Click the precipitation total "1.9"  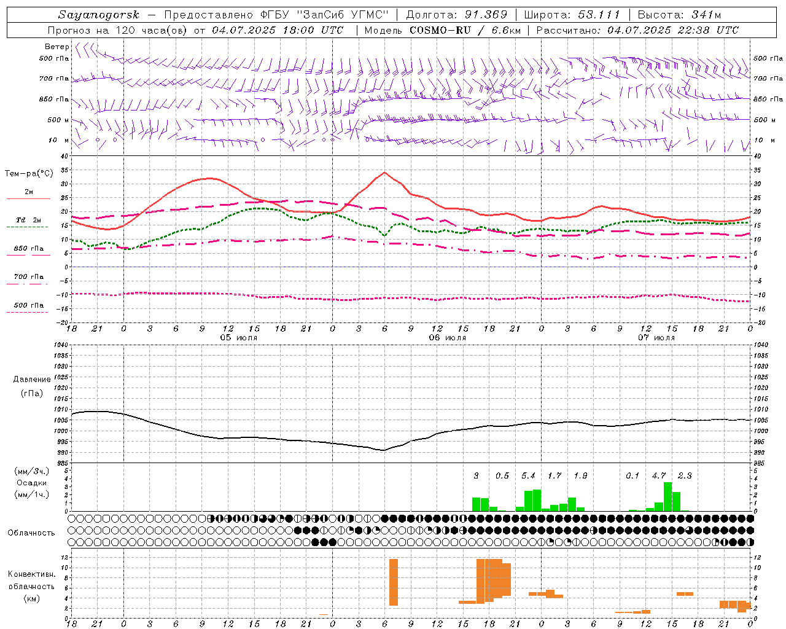[580, 475]
